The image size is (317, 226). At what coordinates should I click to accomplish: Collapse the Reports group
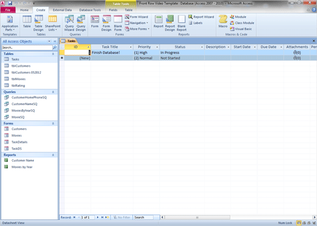click(53, 155)
